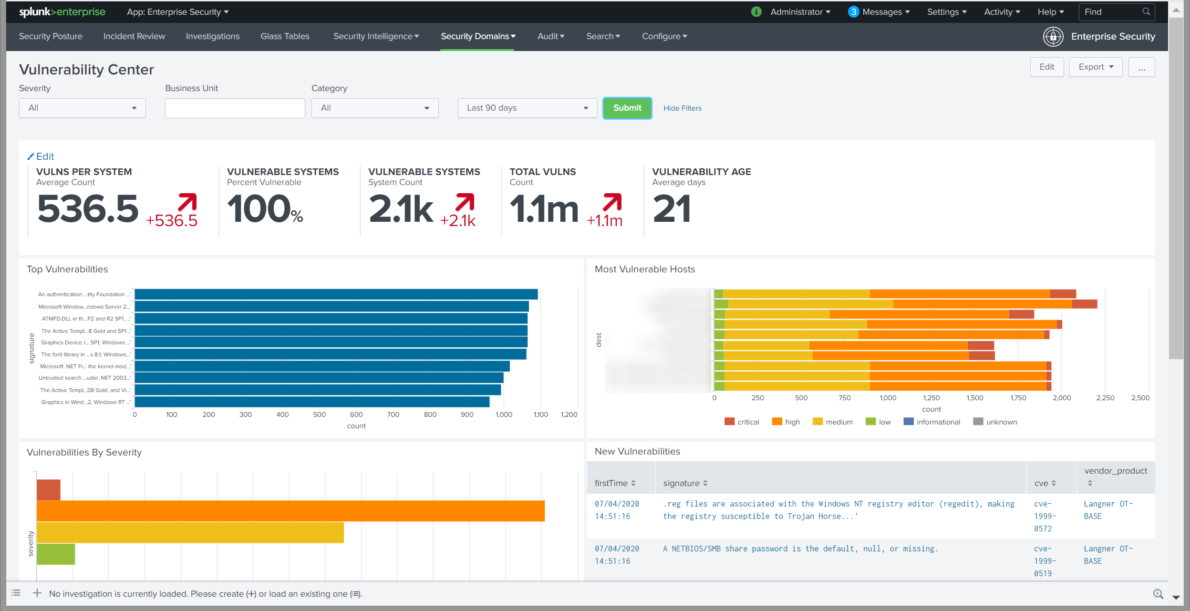Open the Administrator menu
The height and width of the screenshot is (611, 1190).
click(800, 12)
